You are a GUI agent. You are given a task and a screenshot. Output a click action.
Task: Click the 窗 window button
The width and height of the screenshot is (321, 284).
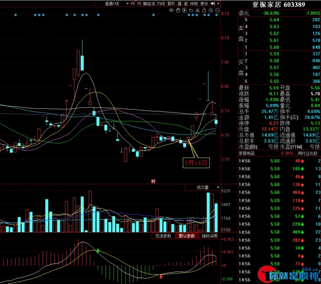186,3
